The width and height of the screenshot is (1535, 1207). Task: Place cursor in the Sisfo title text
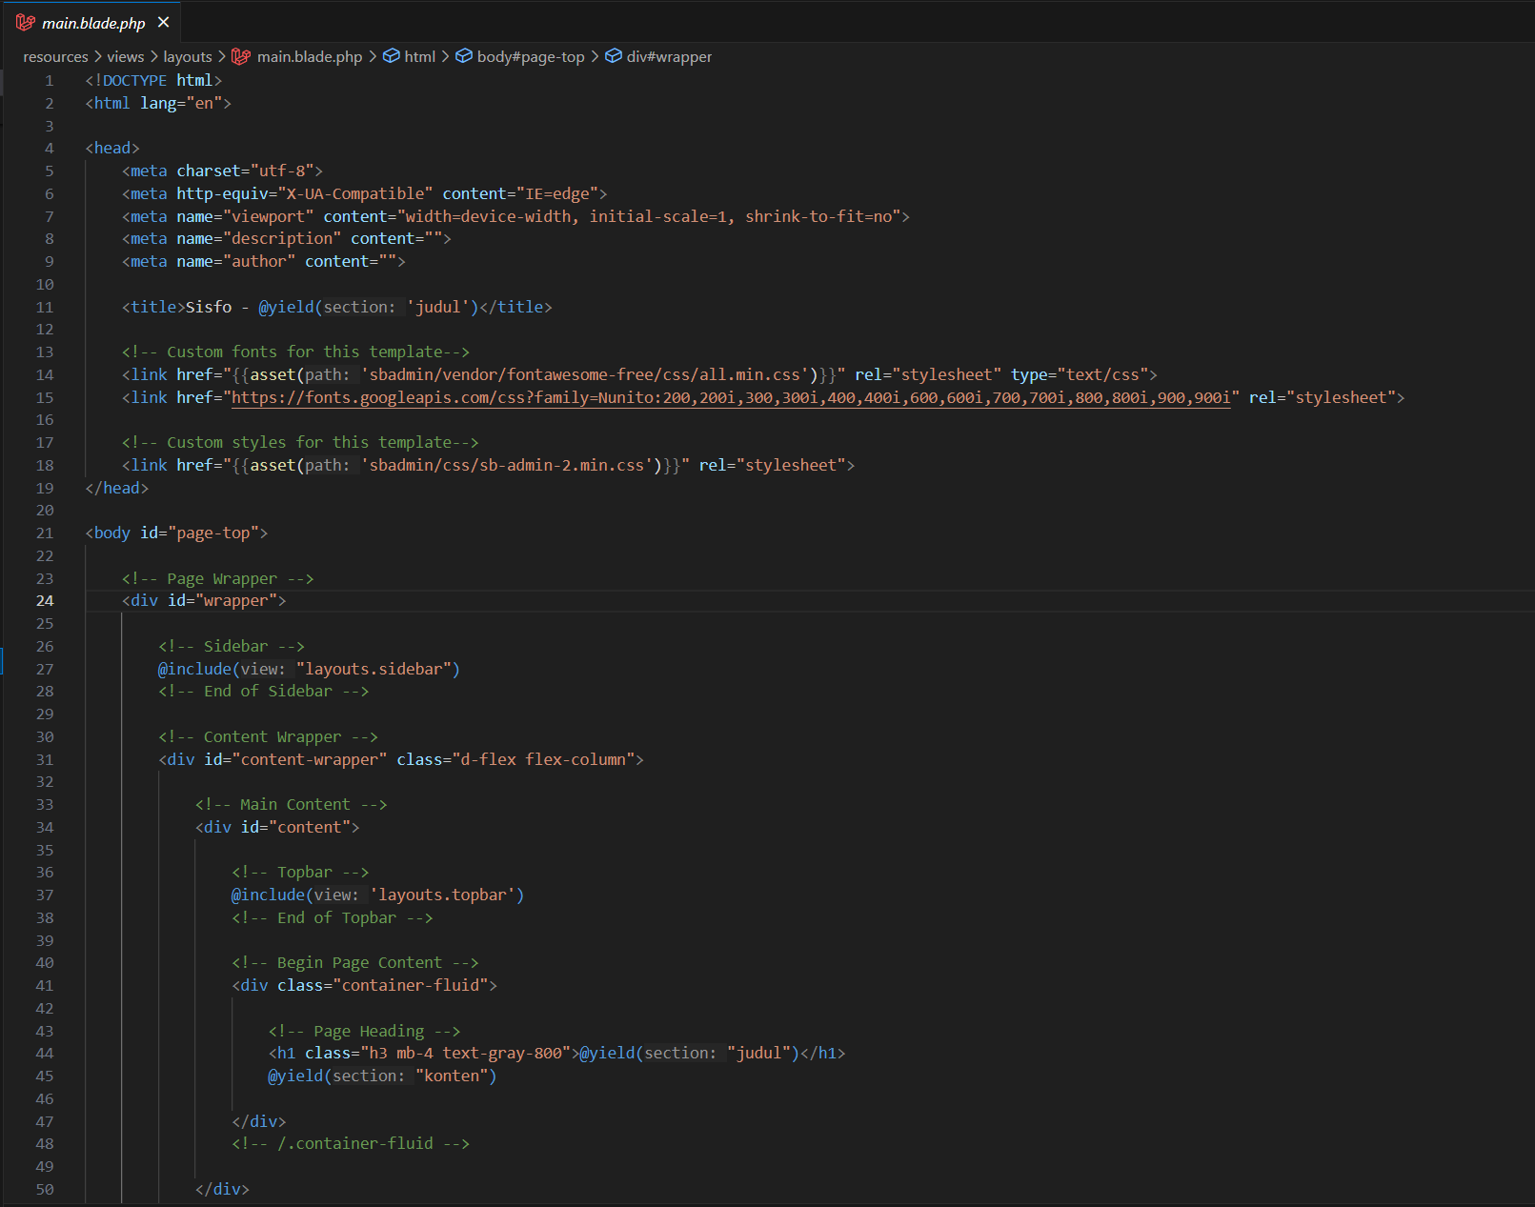pos(208,307)
